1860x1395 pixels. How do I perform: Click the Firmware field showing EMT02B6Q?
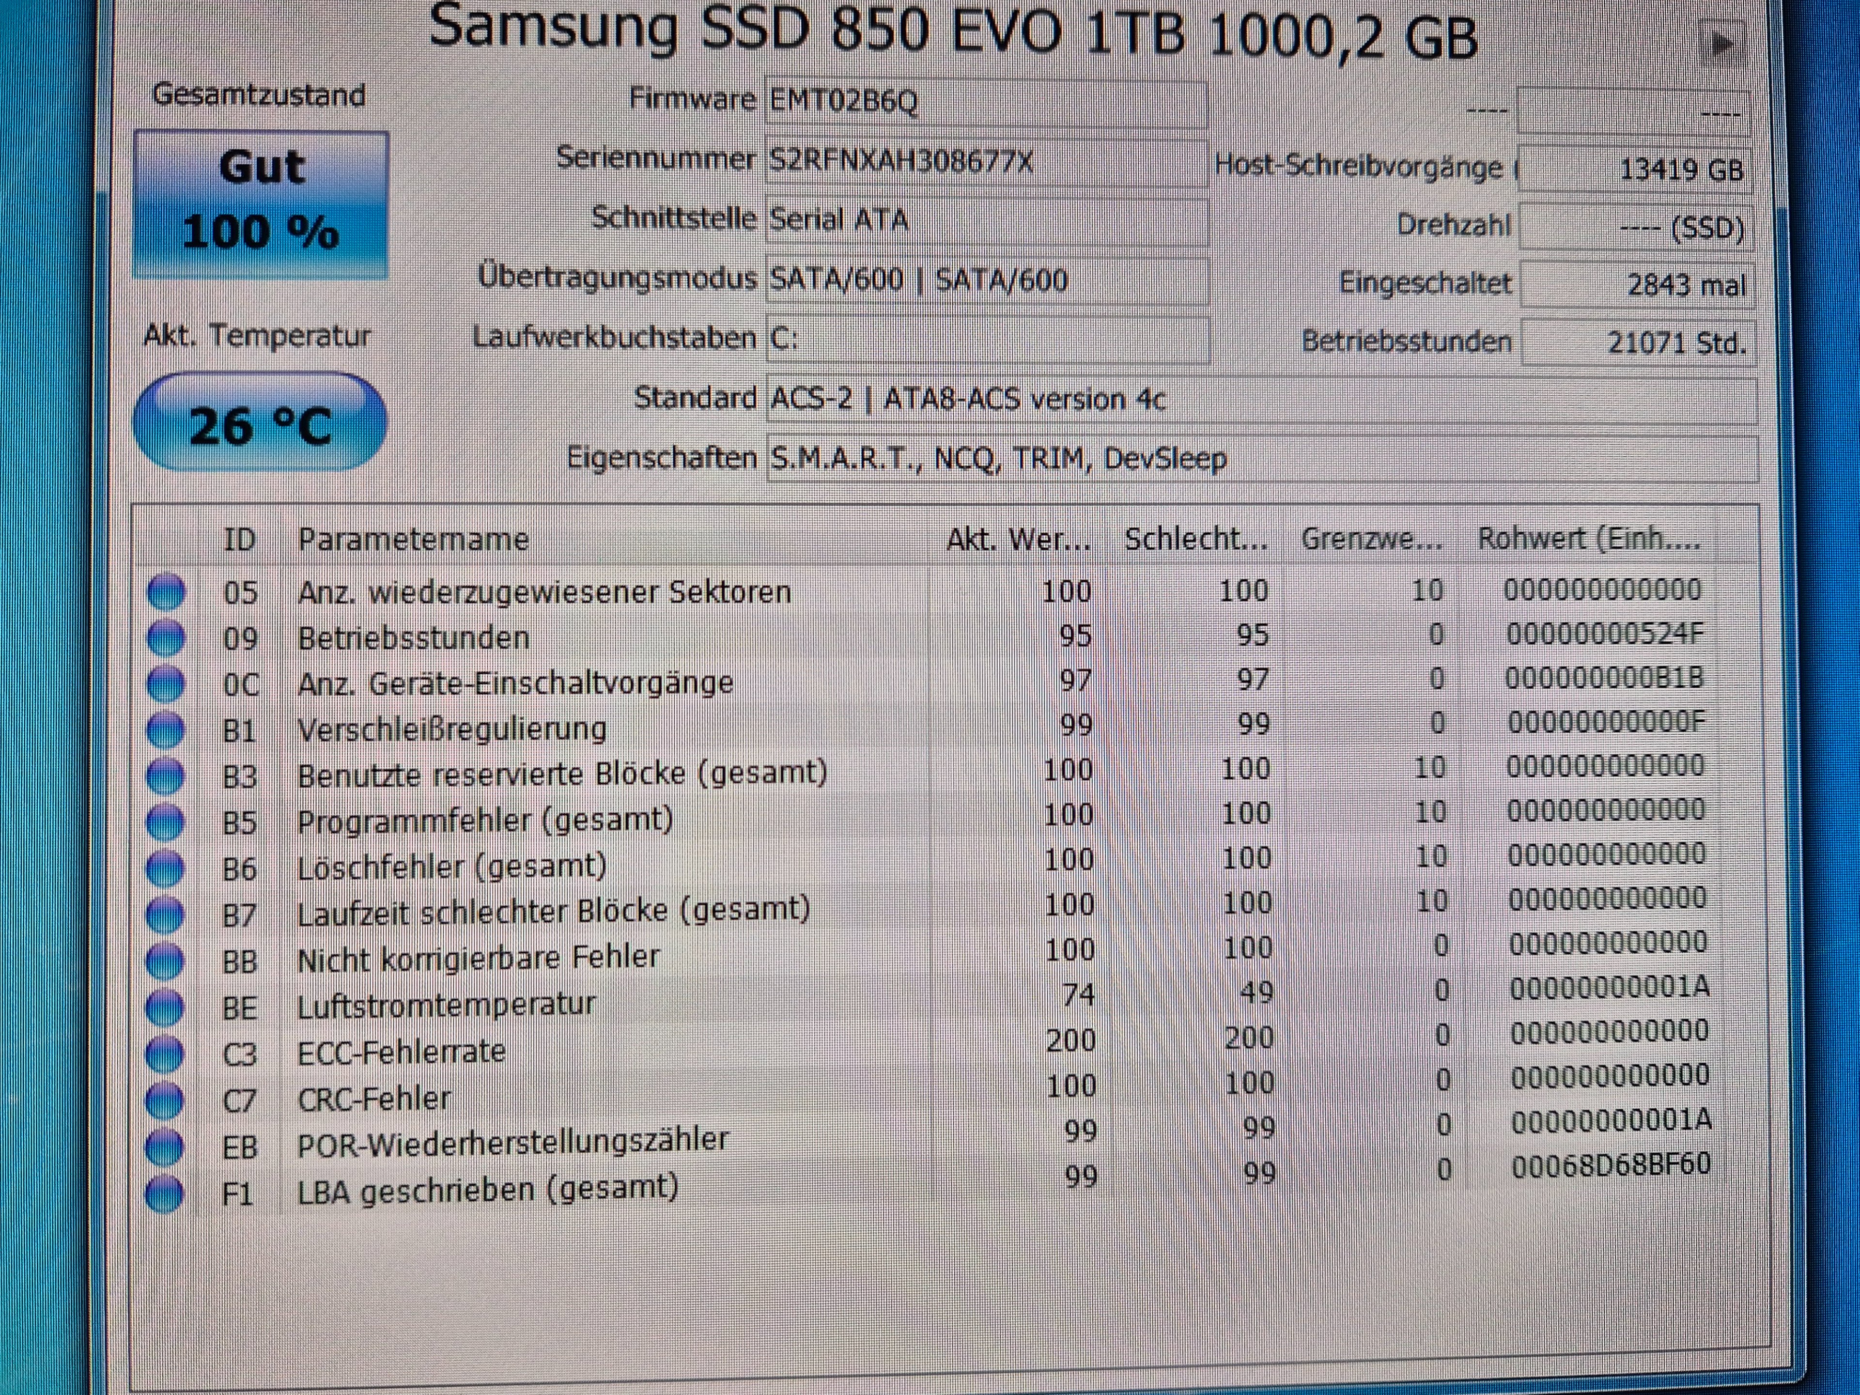point(986,103)
